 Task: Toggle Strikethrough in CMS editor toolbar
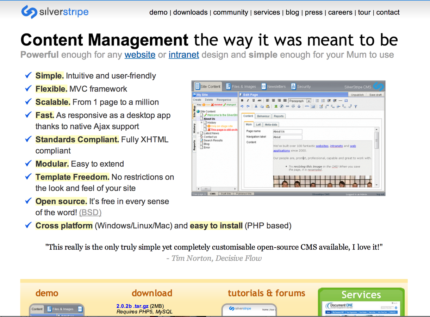tap(260, 100)
